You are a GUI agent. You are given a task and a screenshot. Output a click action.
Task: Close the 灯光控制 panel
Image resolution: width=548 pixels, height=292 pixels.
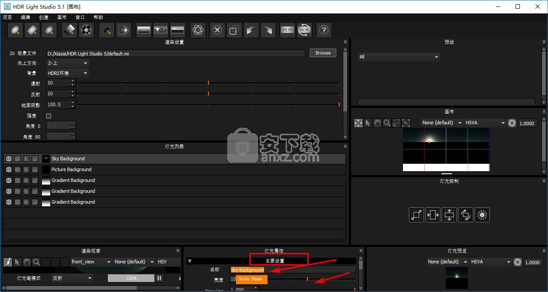point(544,181)
